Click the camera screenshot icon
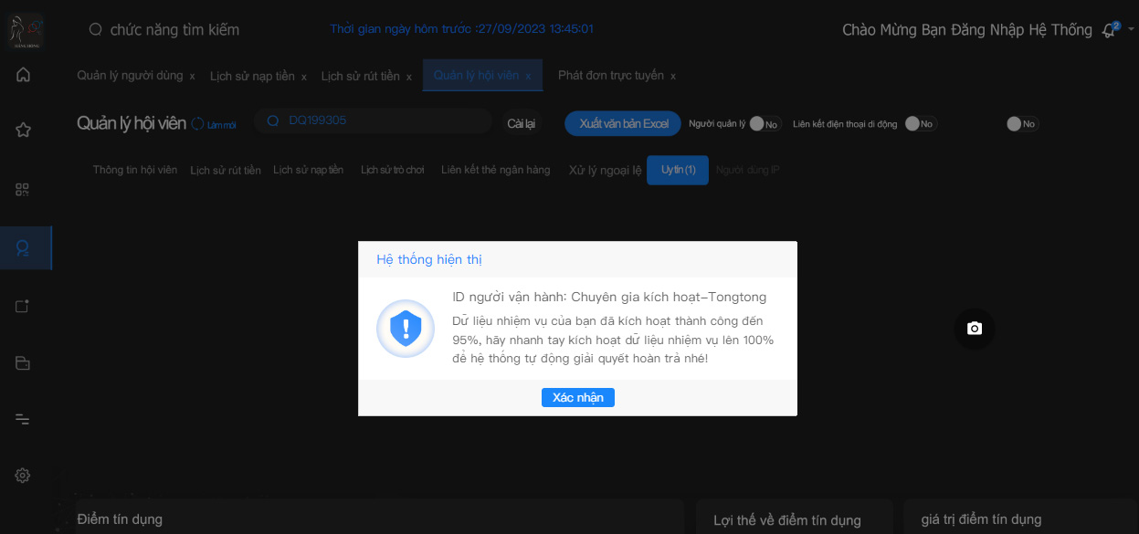This screenshot has width=1139, height=534. click(x=975, y=329)
